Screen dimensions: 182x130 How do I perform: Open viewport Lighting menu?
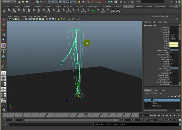[24, 16]
